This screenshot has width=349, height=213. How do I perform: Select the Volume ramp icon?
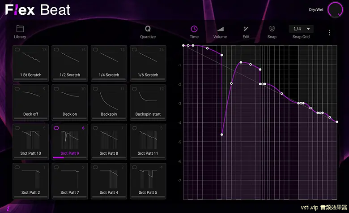coord(220,29)
